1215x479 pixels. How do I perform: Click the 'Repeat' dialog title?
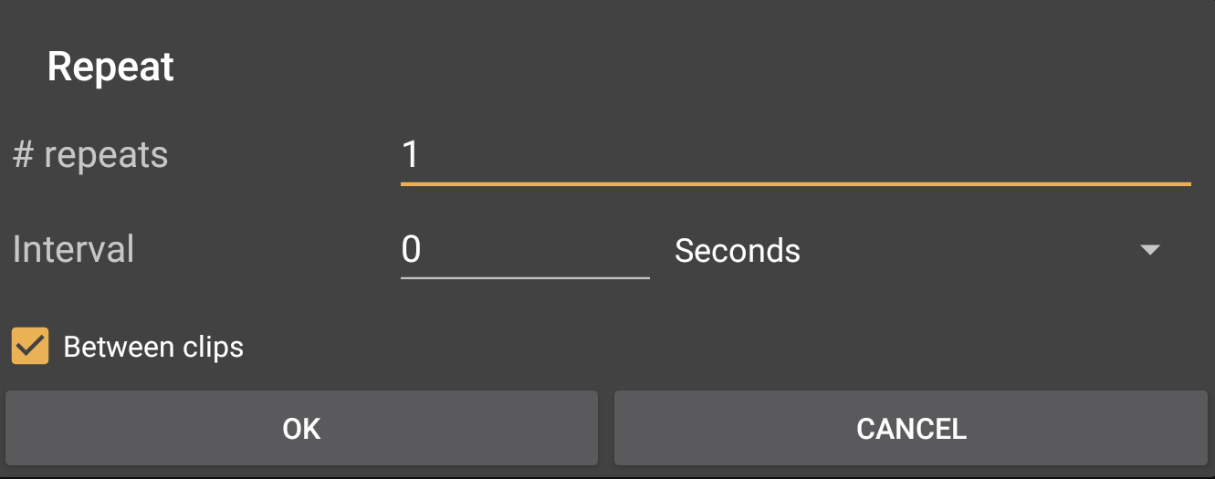pyautogui.click(x=110, y=67)
